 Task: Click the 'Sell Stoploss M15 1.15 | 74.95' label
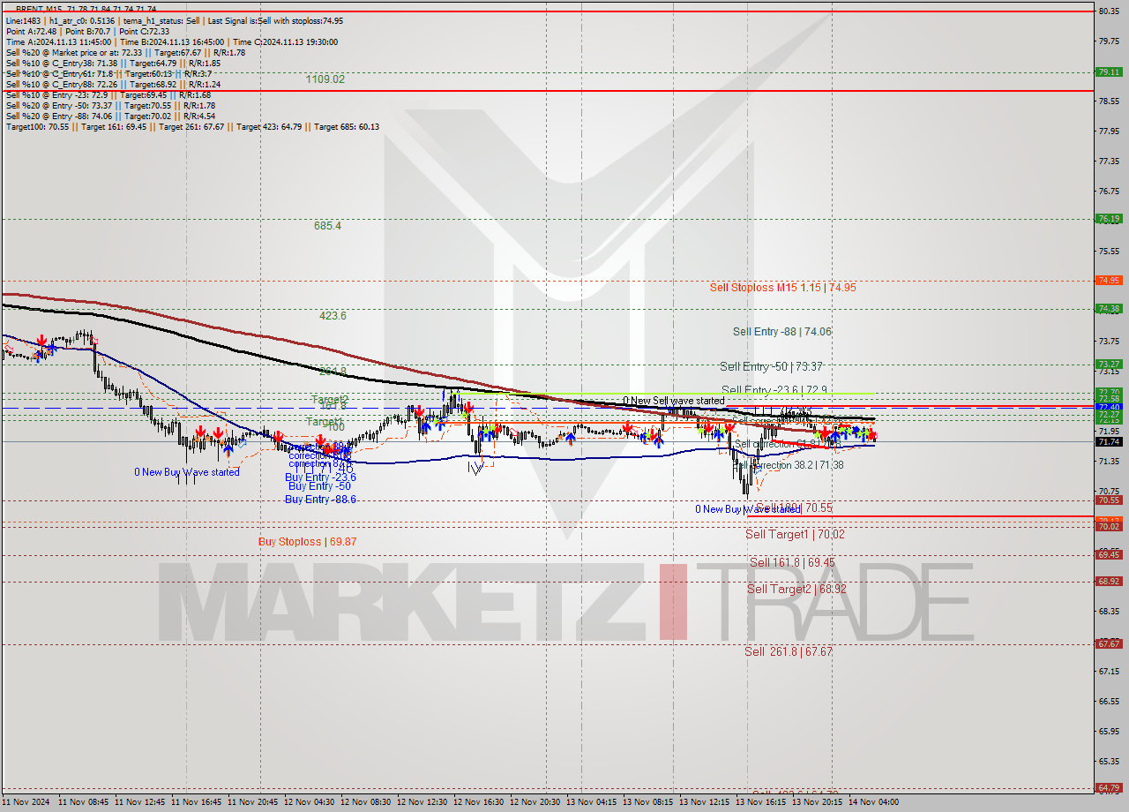point(782,288)
